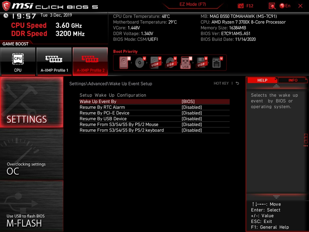Select the USB hard disk boot device icon

156,62
